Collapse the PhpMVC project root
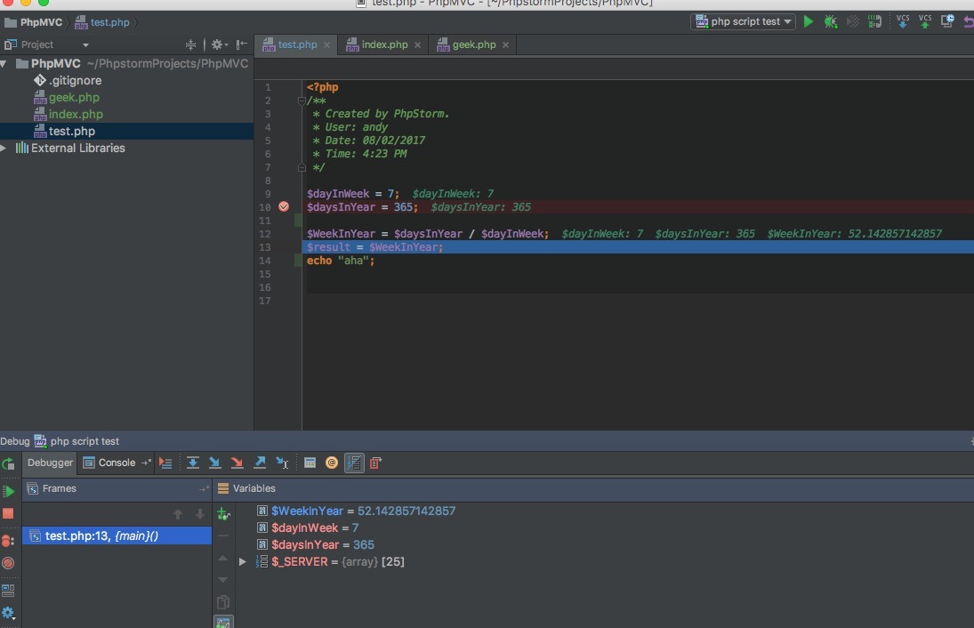Screen dimensions: 974x628 pos(4,63)
